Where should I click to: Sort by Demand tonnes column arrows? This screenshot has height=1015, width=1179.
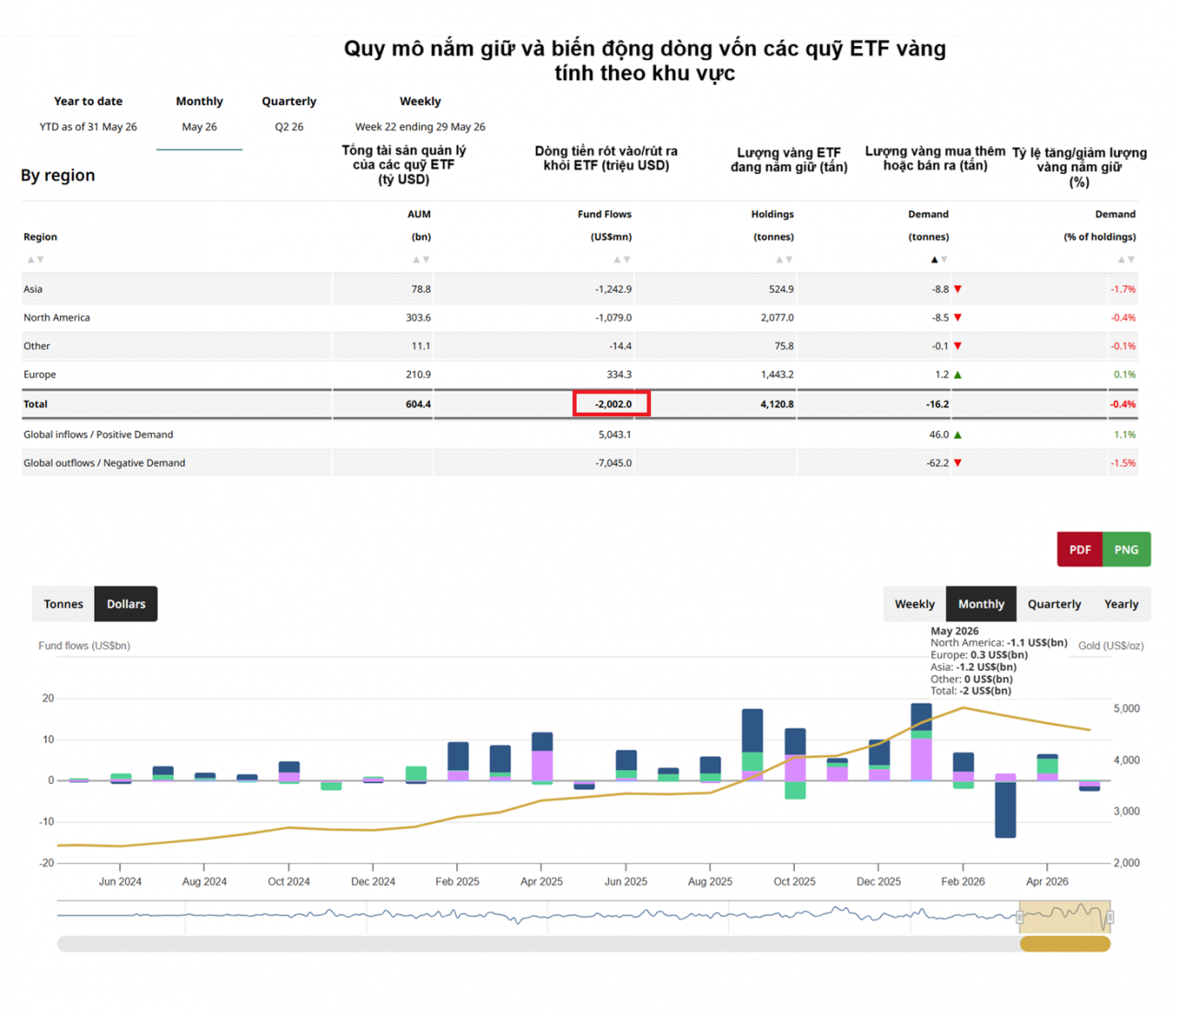click(x=939, y=260)
